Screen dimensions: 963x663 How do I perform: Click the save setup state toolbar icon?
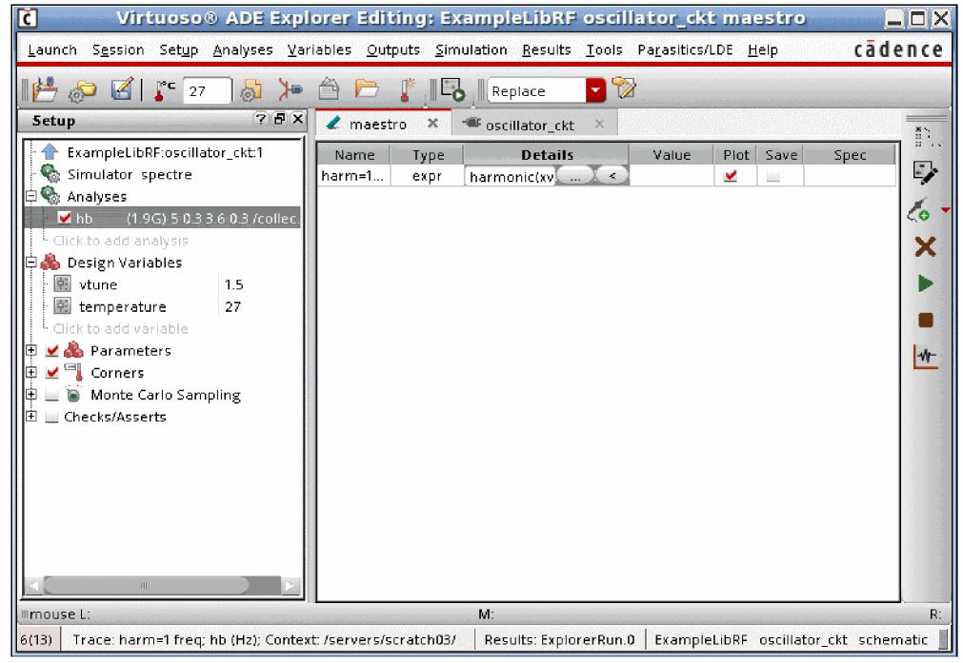coord(45,89)
